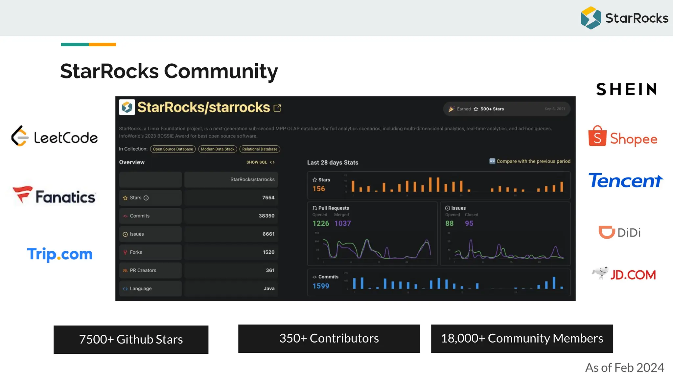Open the Open Source Database collection tag
The image size is (673, 378).
point(173,149)
